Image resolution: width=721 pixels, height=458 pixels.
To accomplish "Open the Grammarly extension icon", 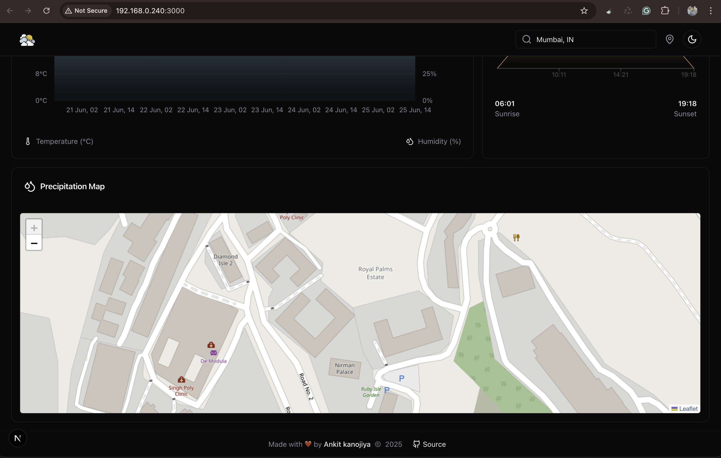I will 646,11.
